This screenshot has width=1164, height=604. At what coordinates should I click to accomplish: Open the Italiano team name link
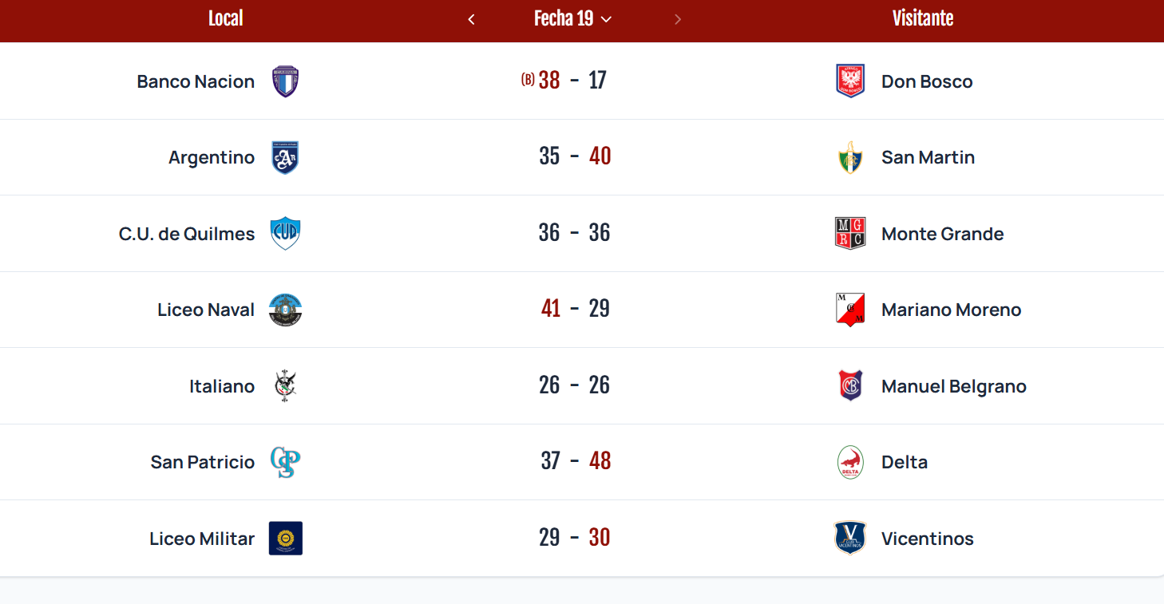tap(222, 386)
